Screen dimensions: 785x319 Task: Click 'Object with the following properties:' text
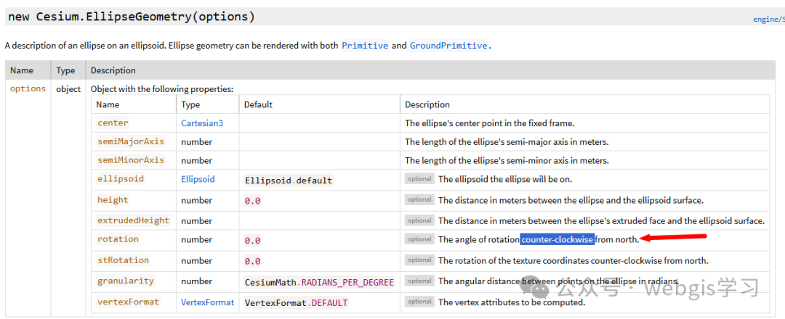point(161,89)
